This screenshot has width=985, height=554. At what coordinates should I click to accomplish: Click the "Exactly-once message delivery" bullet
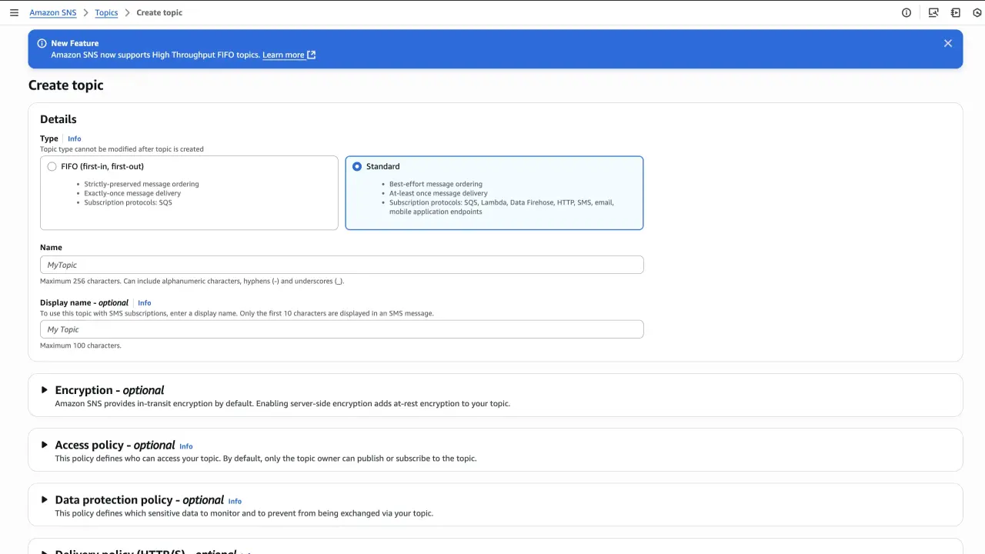pyautogui.click(x=132, y=193)
